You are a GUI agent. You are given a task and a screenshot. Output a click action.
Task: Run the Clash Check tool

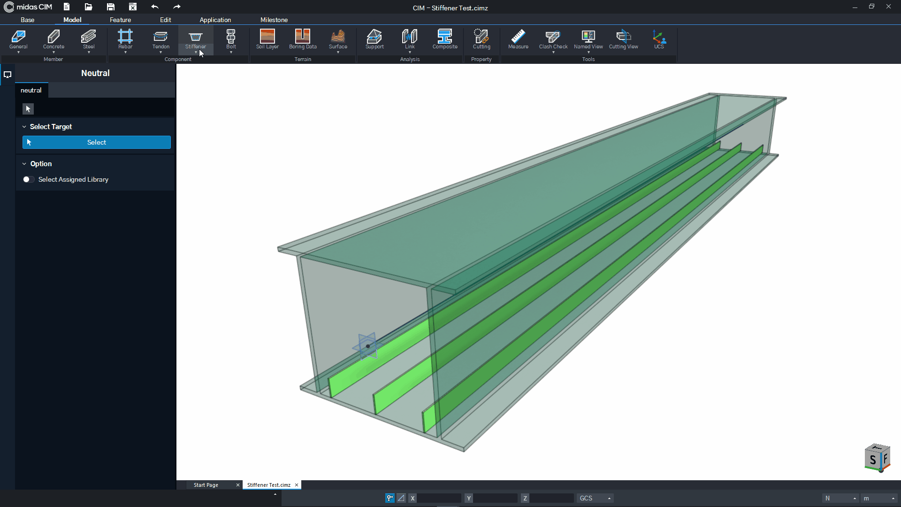coord(553,39)
